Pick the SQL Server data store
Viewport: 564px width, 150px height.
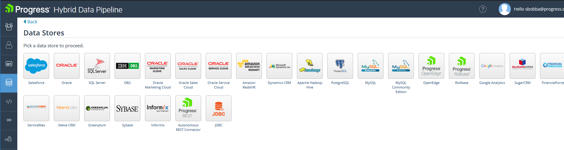(97, 66)
